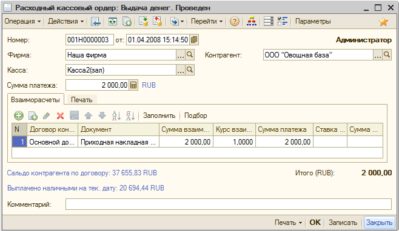The image size is (399, 231).
Task: Add a new row with green plus icon
Action: tap(19, 115)
